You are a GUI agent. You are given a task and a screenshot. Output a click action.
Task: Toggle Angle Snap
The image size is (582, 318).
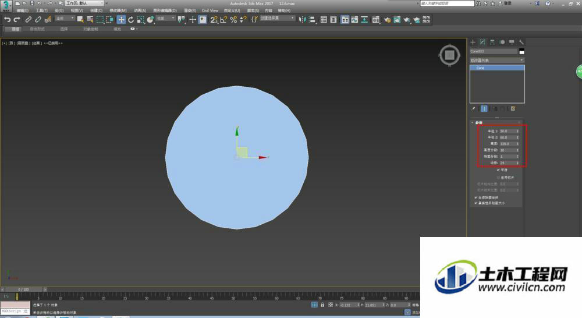click(x=223, y=20)
